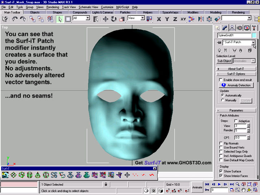Switch to the Lights & Cameras tab
Image resolution: width=260 pixels, height=195 pixels.
[x=103, y=12]
